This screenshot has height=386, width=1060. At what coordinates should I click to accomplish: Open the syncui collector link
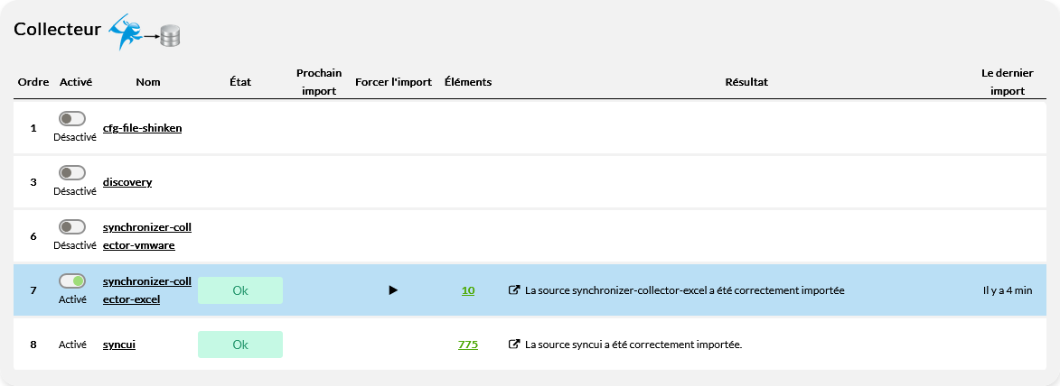pyautogui.click(x=119, y=345)
